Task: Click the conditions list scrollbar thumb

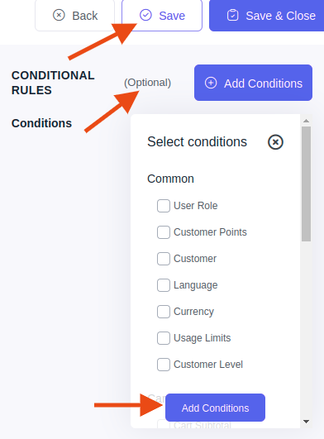Action: point(306,184)
